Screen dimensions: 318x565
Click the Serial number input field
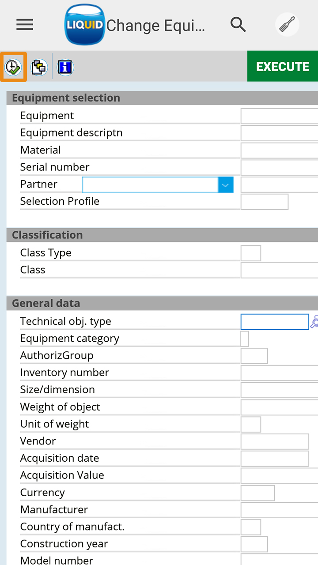pos(279,168)
